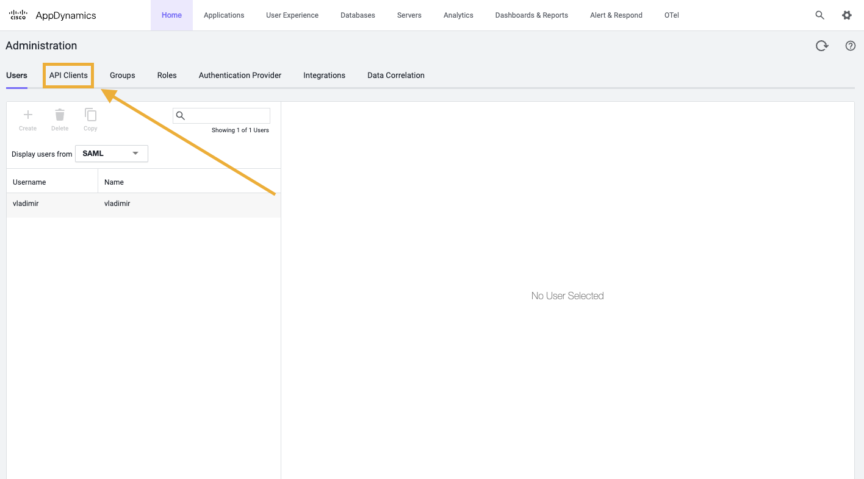
Task: Open the help question mark icon
Action: (851, 46)
